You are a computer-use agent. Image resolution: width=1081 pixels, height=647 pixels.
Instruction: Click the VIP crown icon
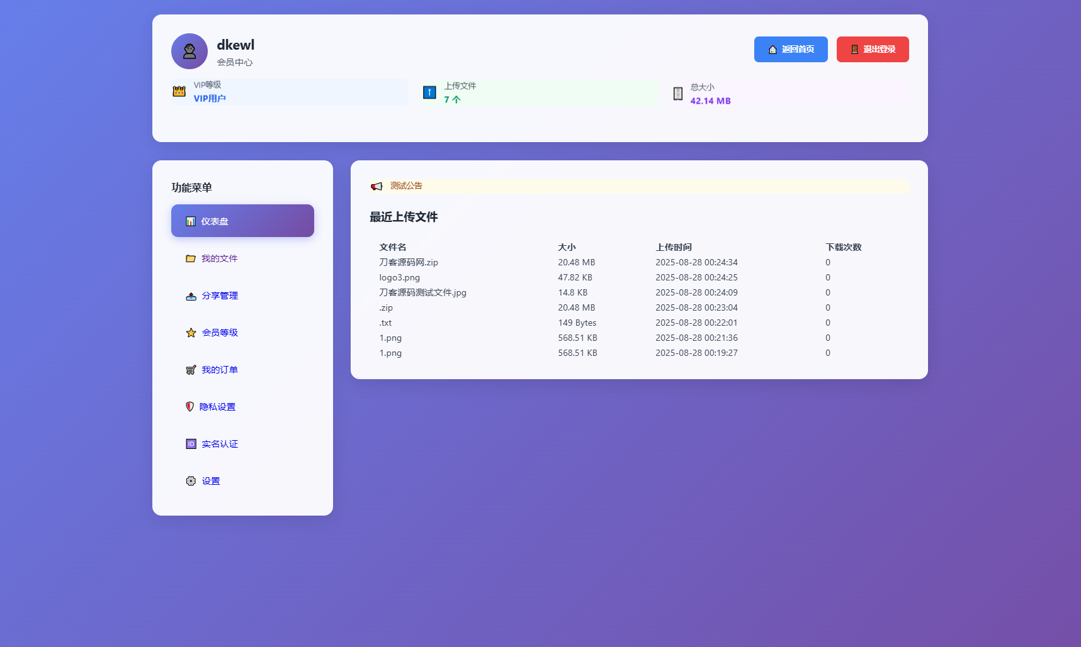click(178, 91)
